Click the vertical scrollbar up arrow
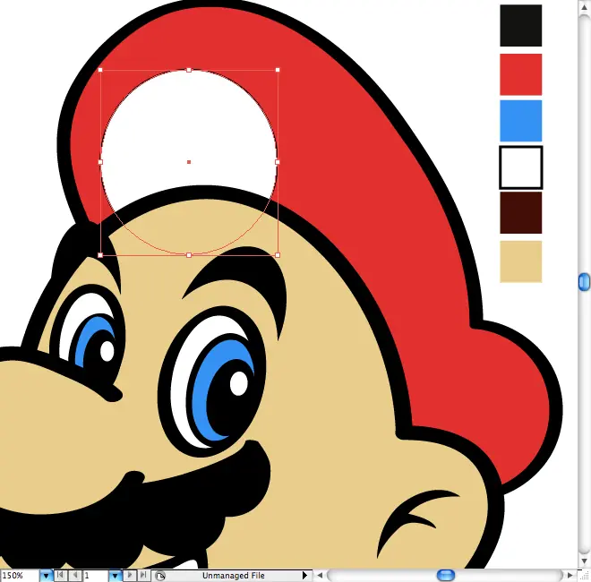 pos(584,5)
